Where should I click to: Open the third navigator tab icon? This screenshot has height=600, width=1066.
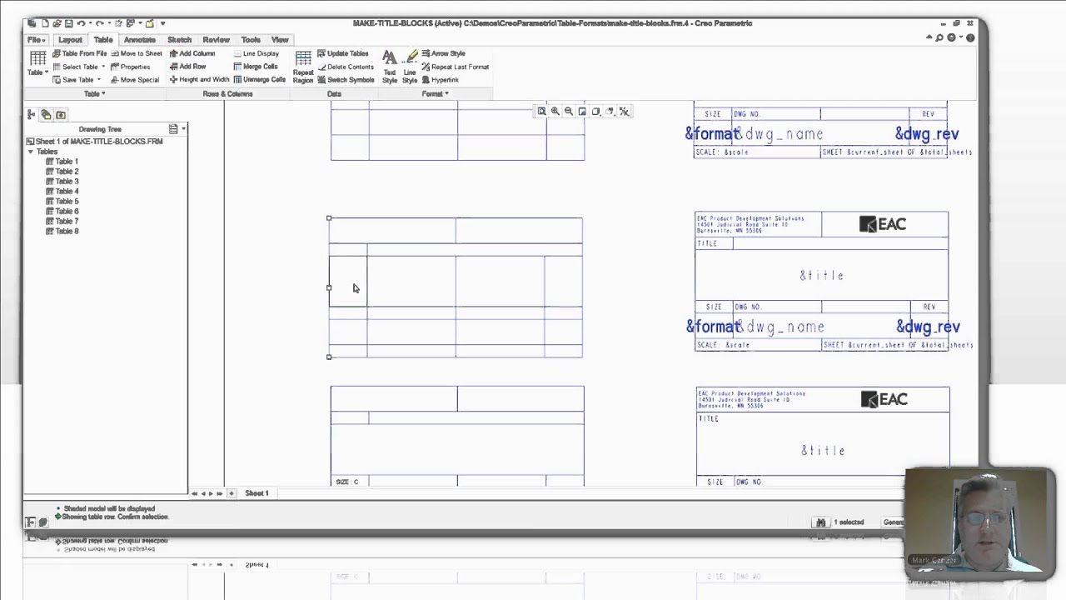point(61,114)
